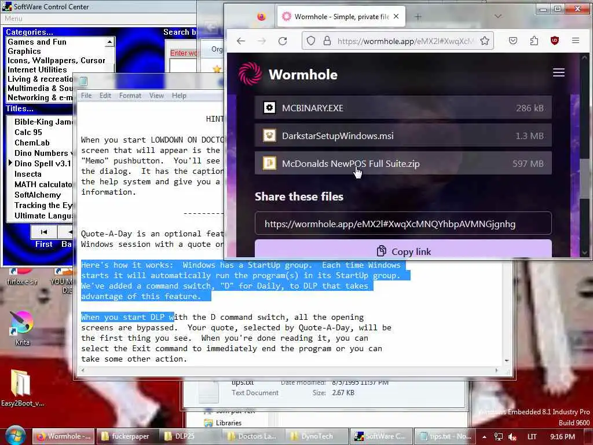
Task: Select Bible-King James title
Action: point(43,122)
